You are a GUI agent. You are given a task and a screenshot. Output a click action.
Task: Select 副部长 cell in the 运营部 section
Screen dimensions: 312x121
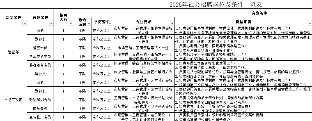(x=40, y=39)
